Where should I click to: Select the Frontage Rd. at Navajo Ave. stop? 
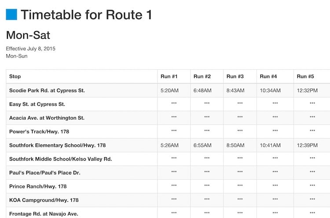(44, 214)
